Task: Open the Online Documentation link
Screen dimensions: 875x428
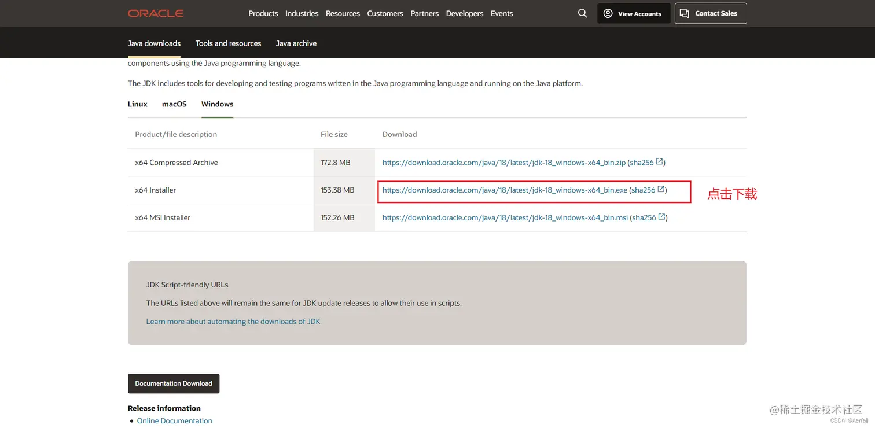Action: tap(175, 421)
